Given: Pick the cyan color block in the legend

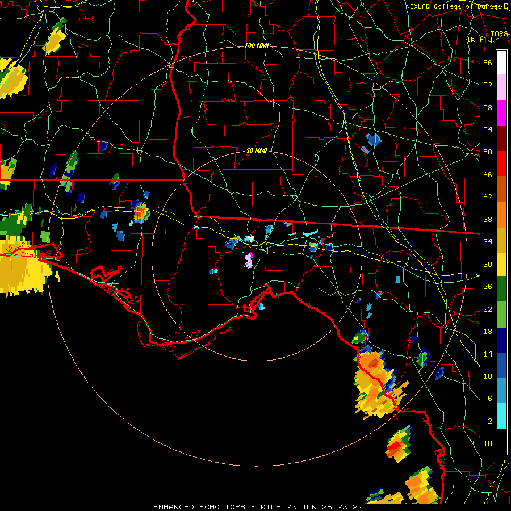Looking at the screenshot, I should pos(501,416).
